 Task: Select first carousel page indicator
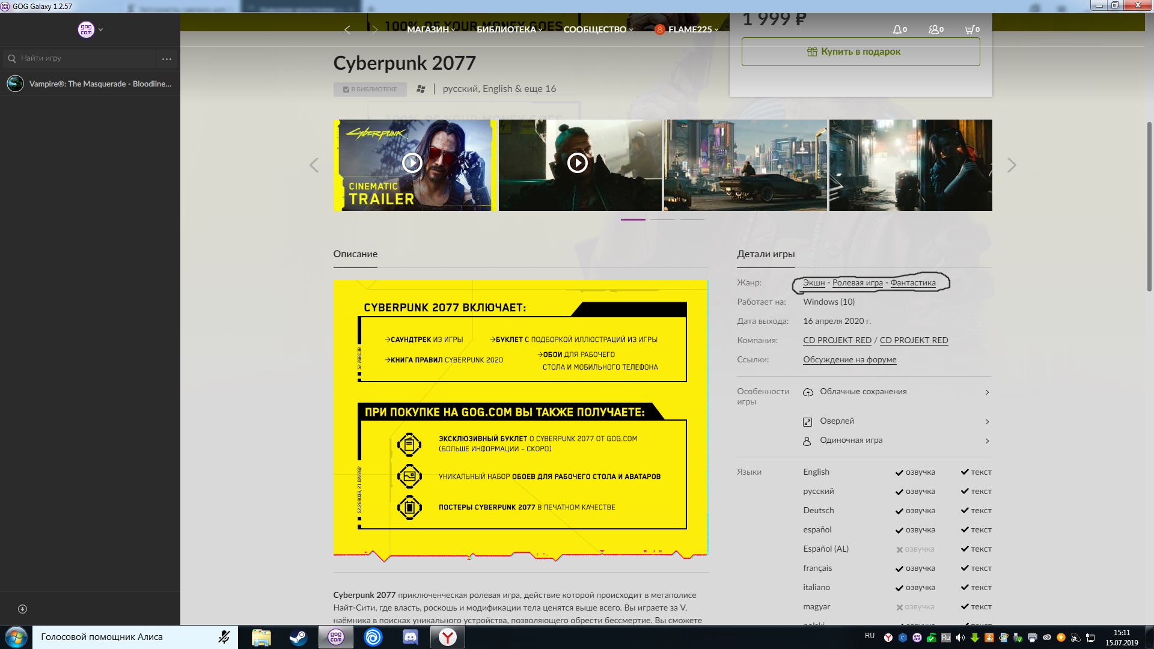[633, 219]
